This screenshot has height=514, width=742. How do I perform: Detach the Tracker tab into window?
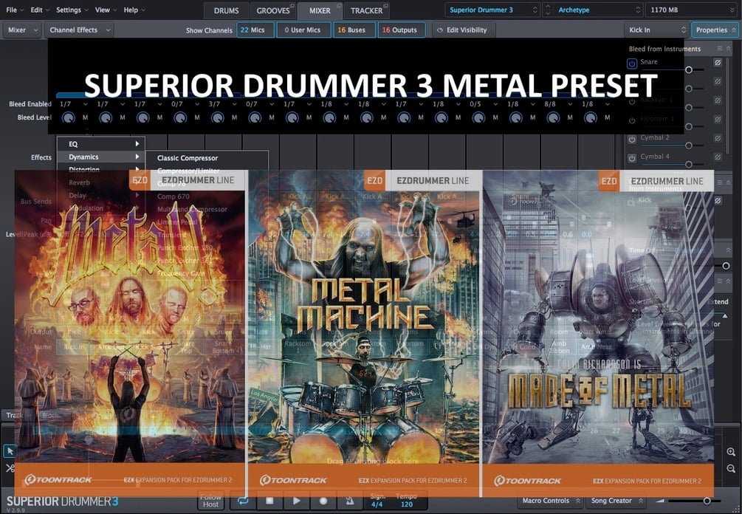tap(385, 6)
